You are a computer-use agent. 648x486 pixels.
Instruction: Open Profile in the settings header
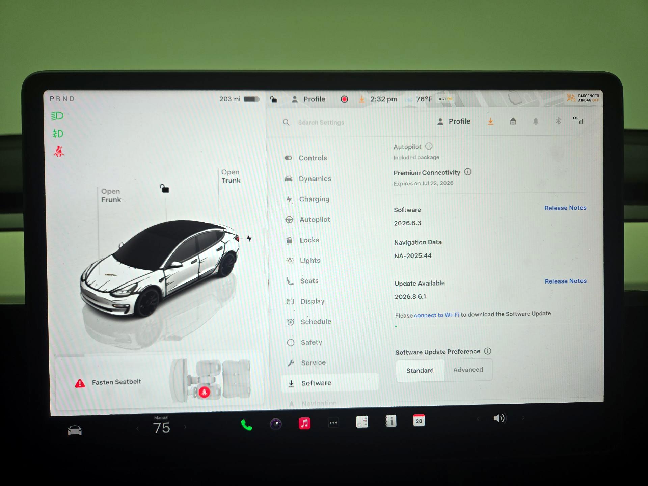pyautogui.click(x=454, y=122)
